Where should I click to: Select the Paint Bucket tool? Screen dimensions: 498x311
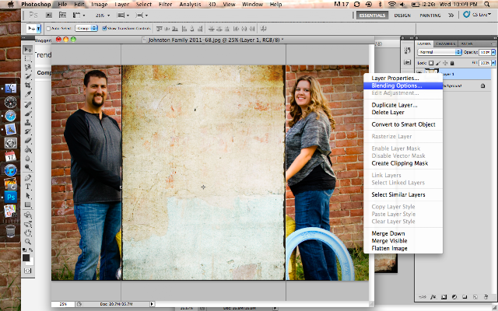click(x=28, y=149)
